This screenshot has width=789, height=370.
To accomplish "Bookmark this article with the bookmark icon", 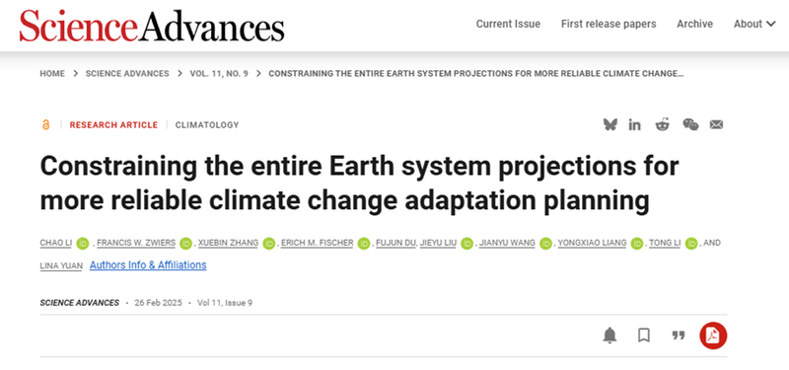I will [x=644, y=335].
